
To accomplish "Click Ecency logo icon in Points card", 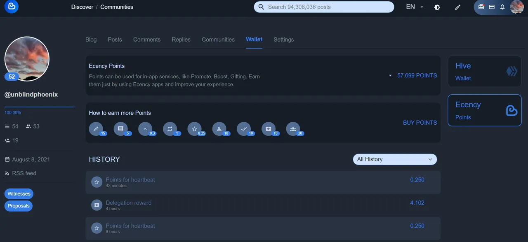I will [511, 110].
